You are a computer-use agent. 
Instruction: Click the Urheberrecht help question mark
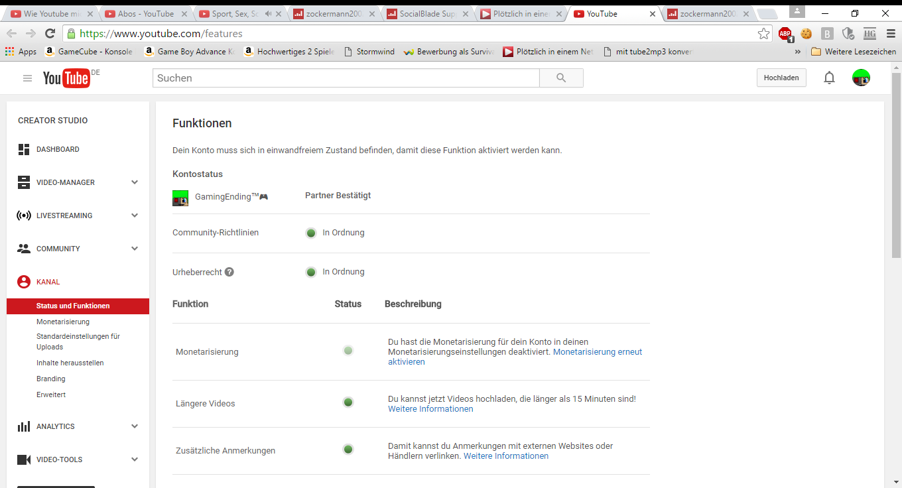click(229, 272)
